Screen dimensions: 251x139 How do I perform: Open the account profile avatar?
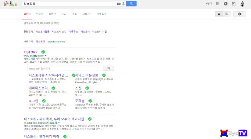click(242, 4)
